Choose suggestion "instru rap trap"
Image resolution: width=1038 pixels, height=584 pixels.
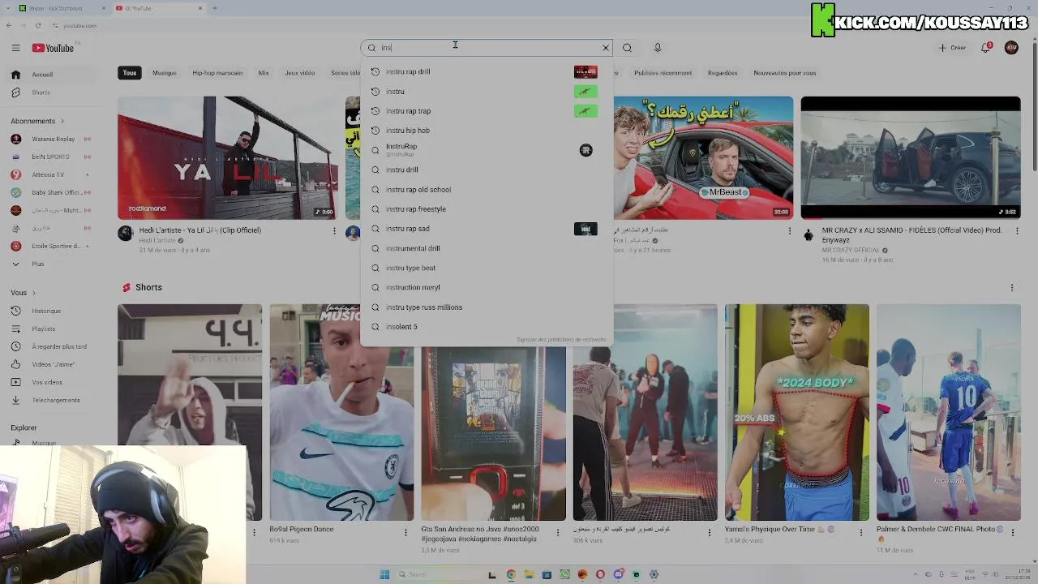[x=487, y=111]
